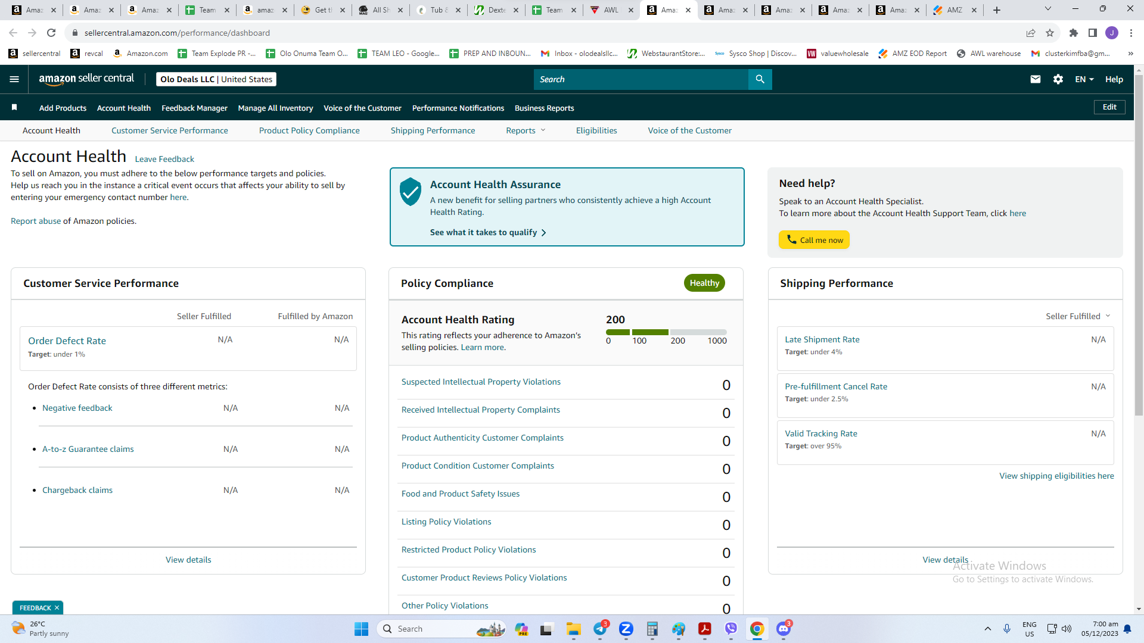Open the Late Shipment Rate link
The width and height of the screenshot is (1144, 643).
pyautogui.click(x=822, y=339)
